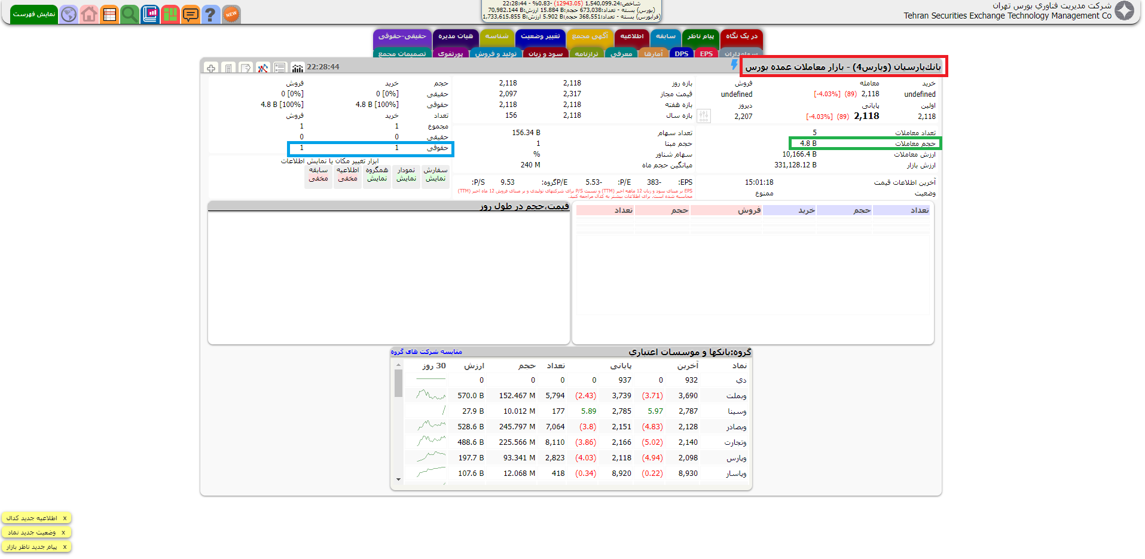The image size is (1145, 559).
Task: Open the آمارها tab
Action: (x=653, y=54)
